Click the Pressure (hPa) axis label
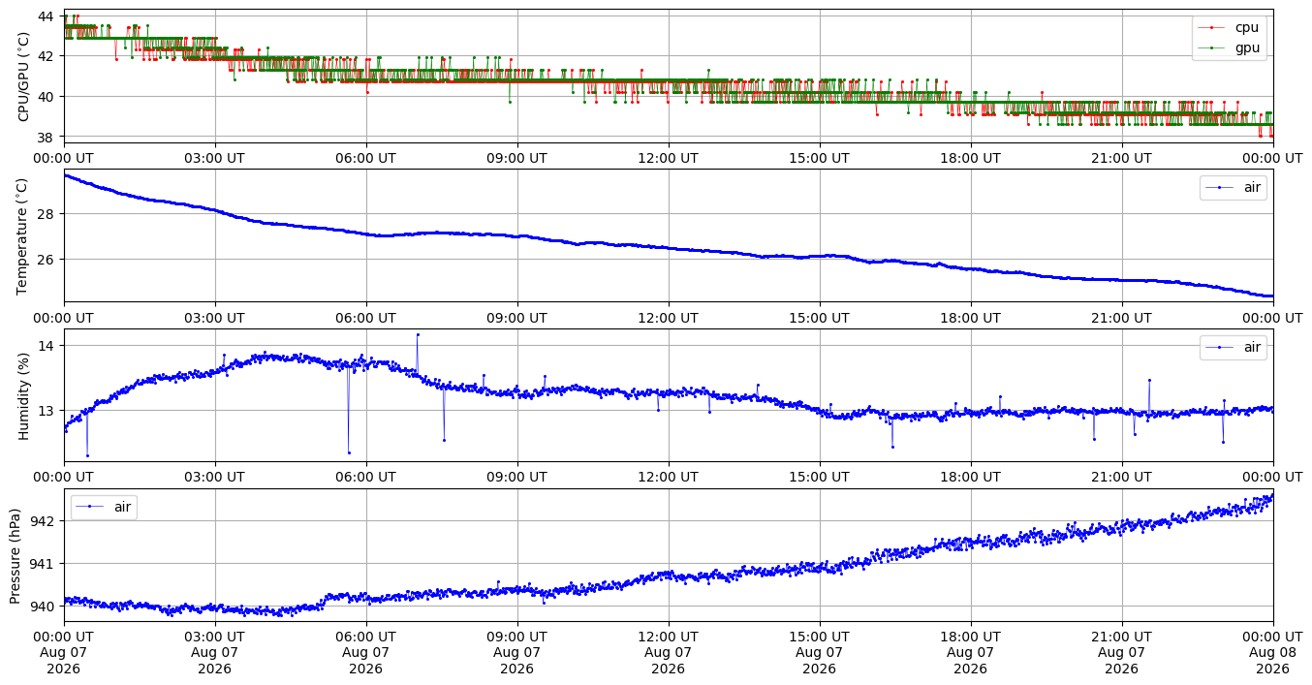Screen dimensions: 1312x685 16,555
